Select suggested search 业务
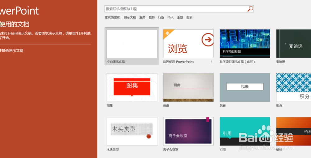 pyautogui.click(x=142, y=17)
